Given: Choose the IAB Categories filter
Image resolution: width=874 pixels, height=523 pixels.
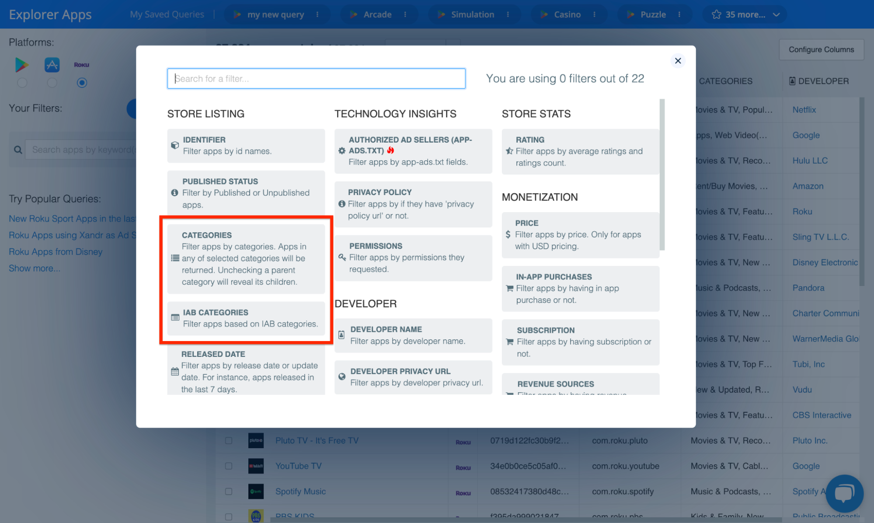Looking at the screenshot, I should click(246, 318).
